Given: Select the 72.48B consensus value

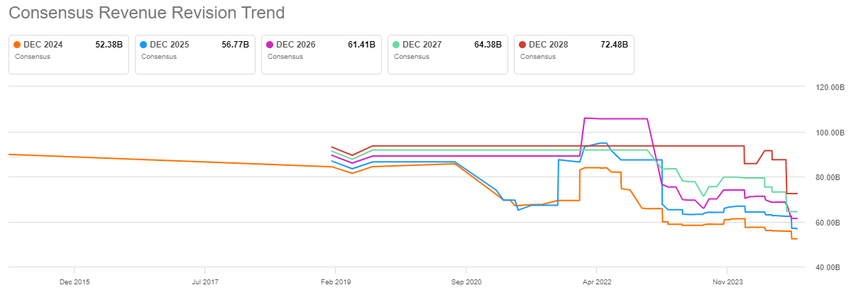Looking at the screenshot, I should point(614,45).
